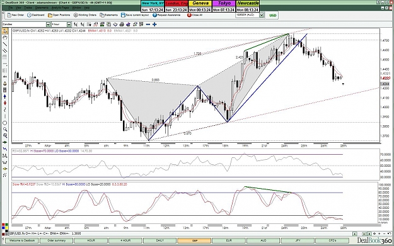This screenshot has height=246, width=394.
Task: Select the ellipse drawing tool
Action: pos(5,123)
